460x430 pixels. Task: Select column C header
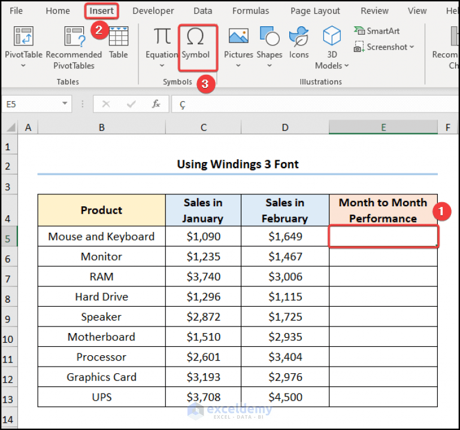tap(204, 127)
